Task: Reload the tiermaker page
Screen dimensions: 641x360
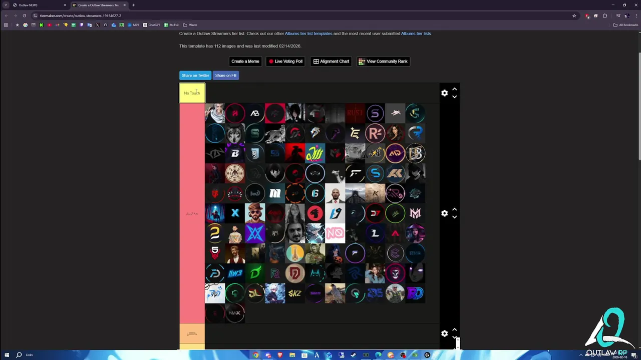Action: tap(24, 15)
